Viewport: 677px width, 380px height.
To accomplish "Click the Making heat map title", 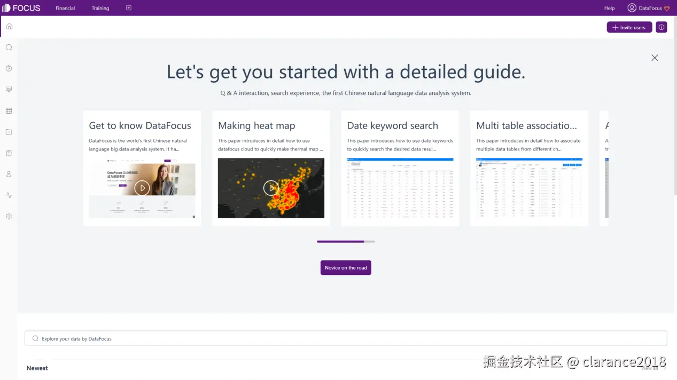I will [x=256, y=125].
